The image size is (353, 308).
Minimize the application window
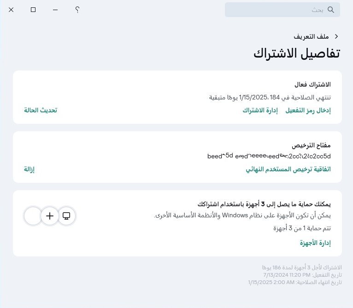tap(55, 10)
